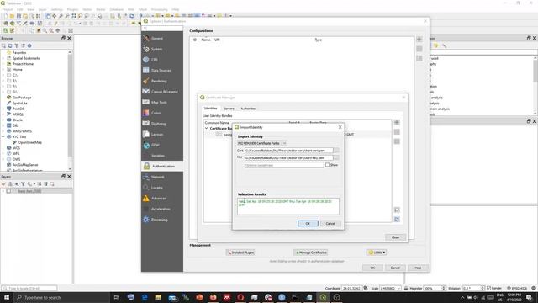This screenshot has width=538, height=303.
Task: Click Options search box
Action: [162, 28]
